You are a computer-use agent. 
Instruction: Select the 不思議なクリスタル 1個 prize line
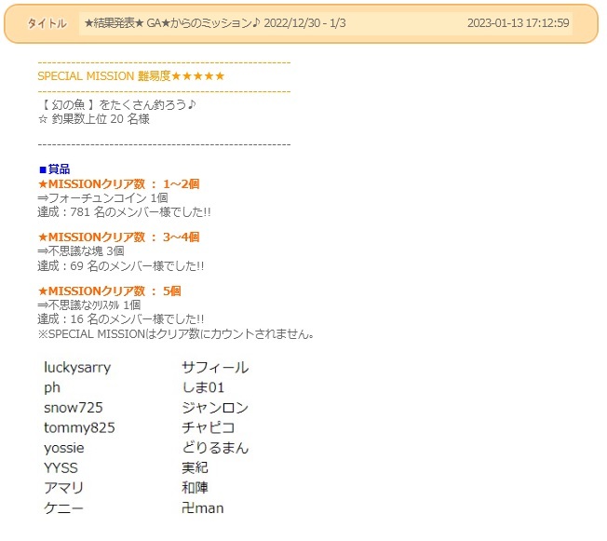[x=88, y=305]
